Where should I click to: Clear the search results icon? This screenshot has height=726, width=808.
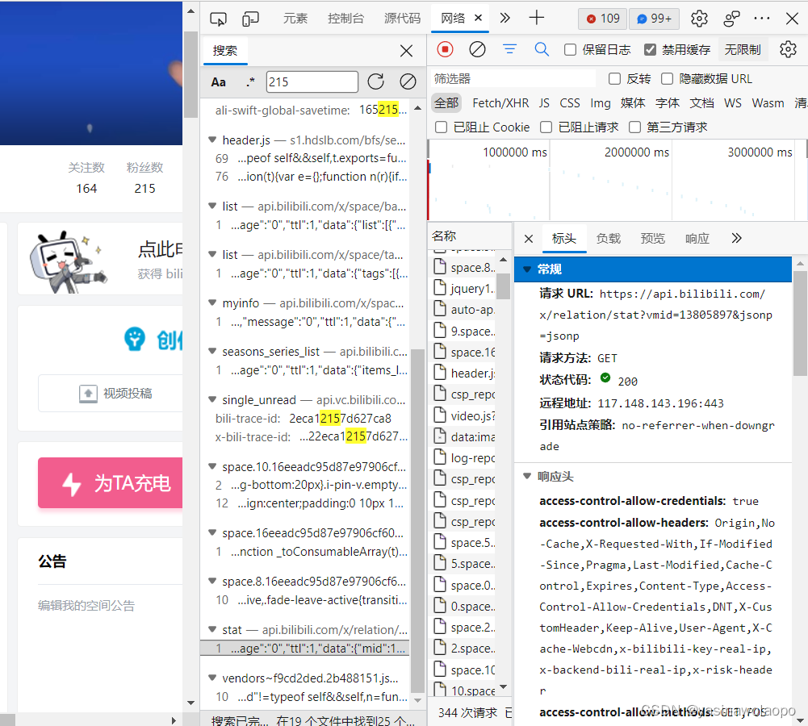point(408,81)
